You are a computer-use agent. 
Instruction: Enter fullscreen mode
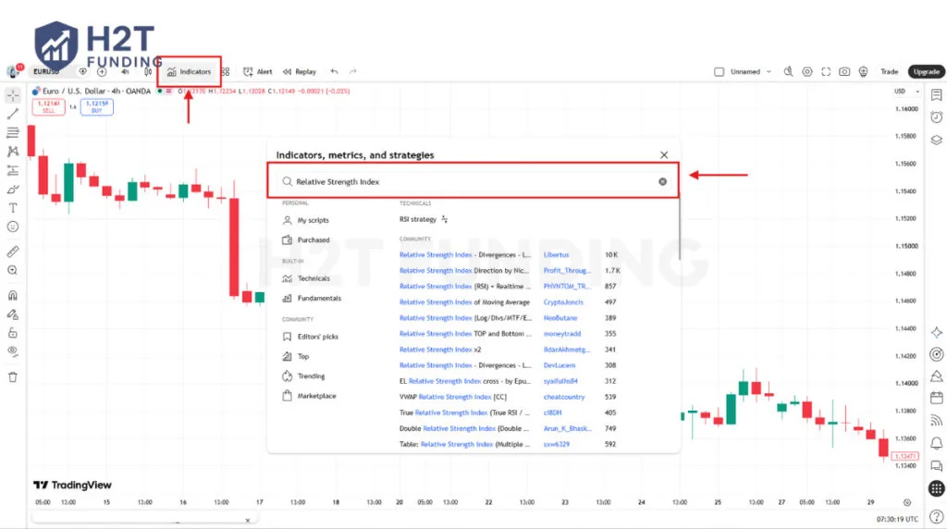tap(826, 72)
